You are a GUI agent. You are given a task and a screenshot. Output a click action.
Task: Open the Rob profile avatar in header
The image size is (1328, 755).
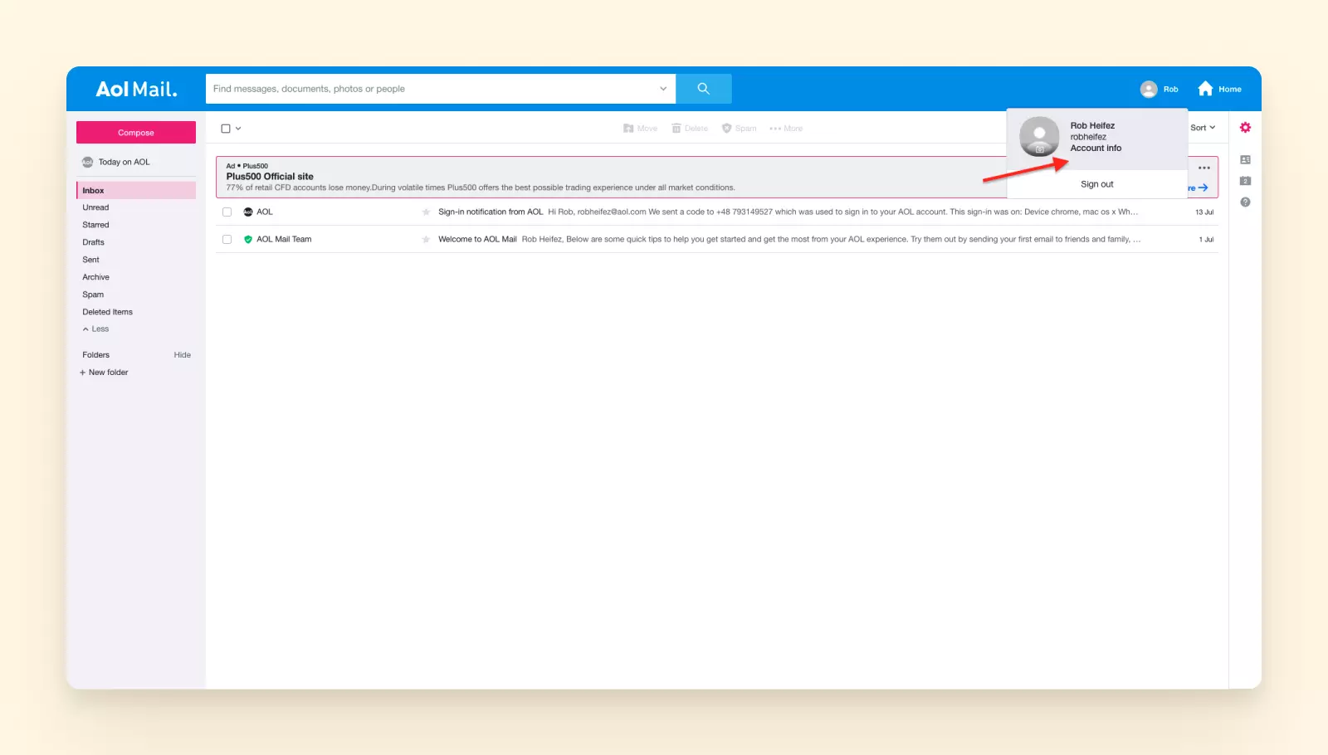point(1149,90)
